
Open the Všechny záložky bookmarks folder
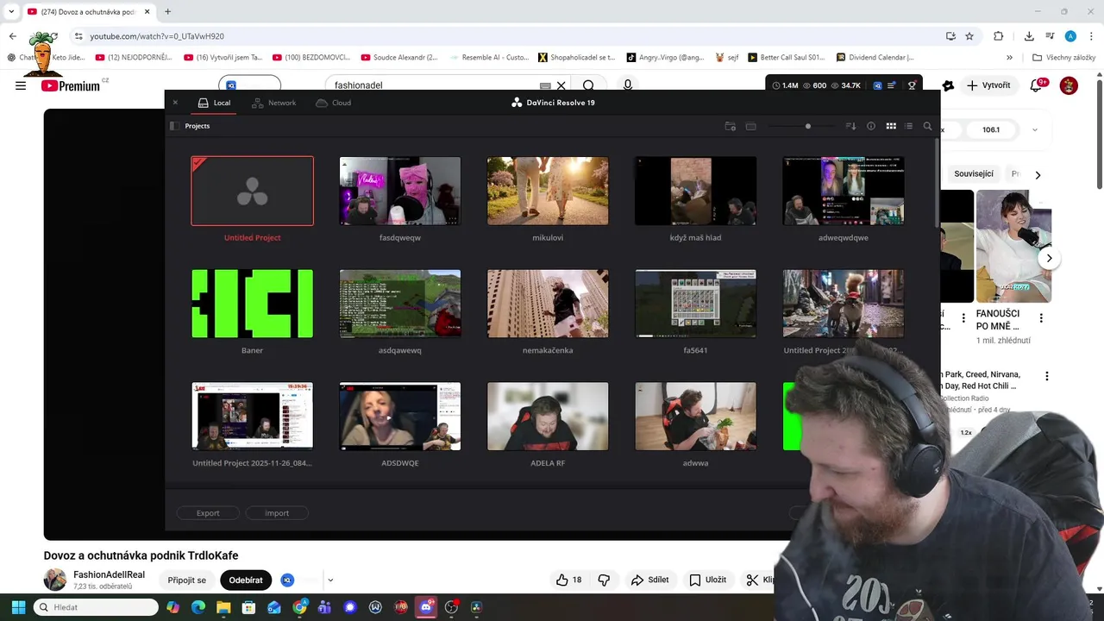1064,58
